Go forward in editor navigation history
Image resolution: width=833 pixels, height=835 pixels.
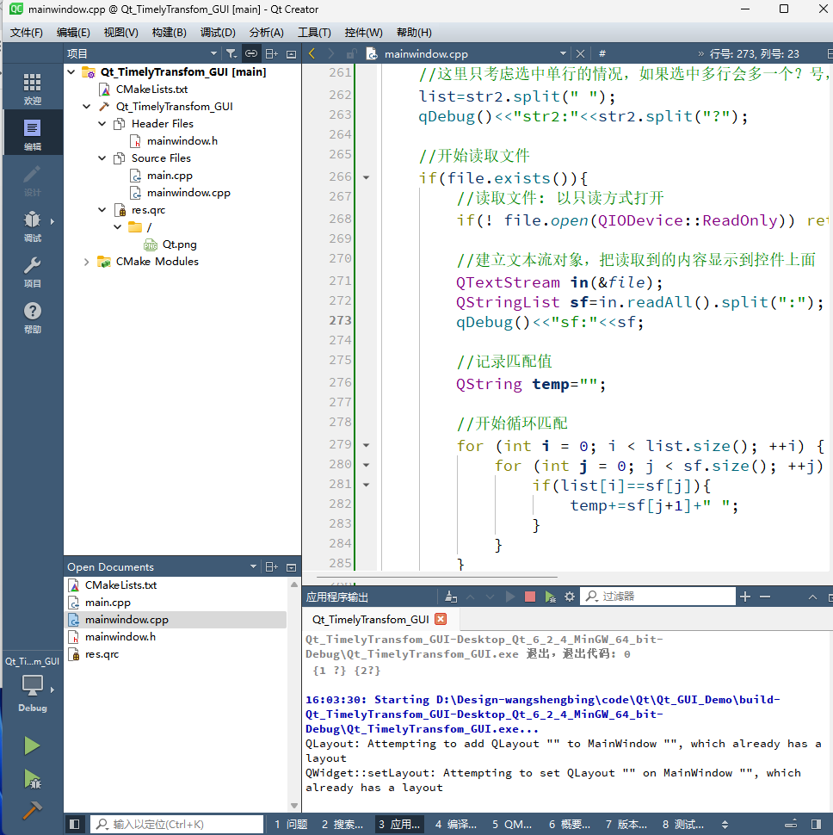[x=331, y=53]
